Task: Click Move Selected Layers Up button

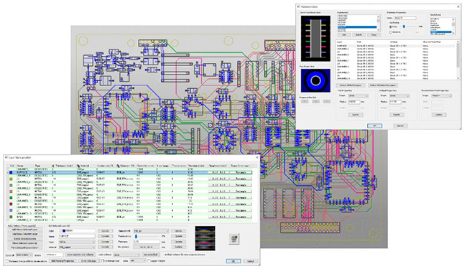Action: click(25, 243)
